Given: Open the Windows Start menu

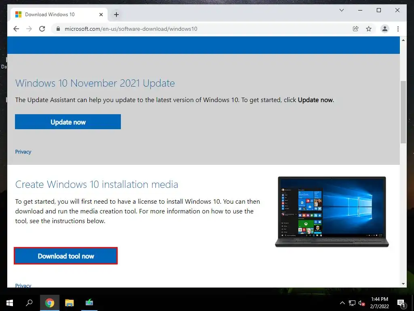Looking at the screenshot, I should tap(10, 303).
